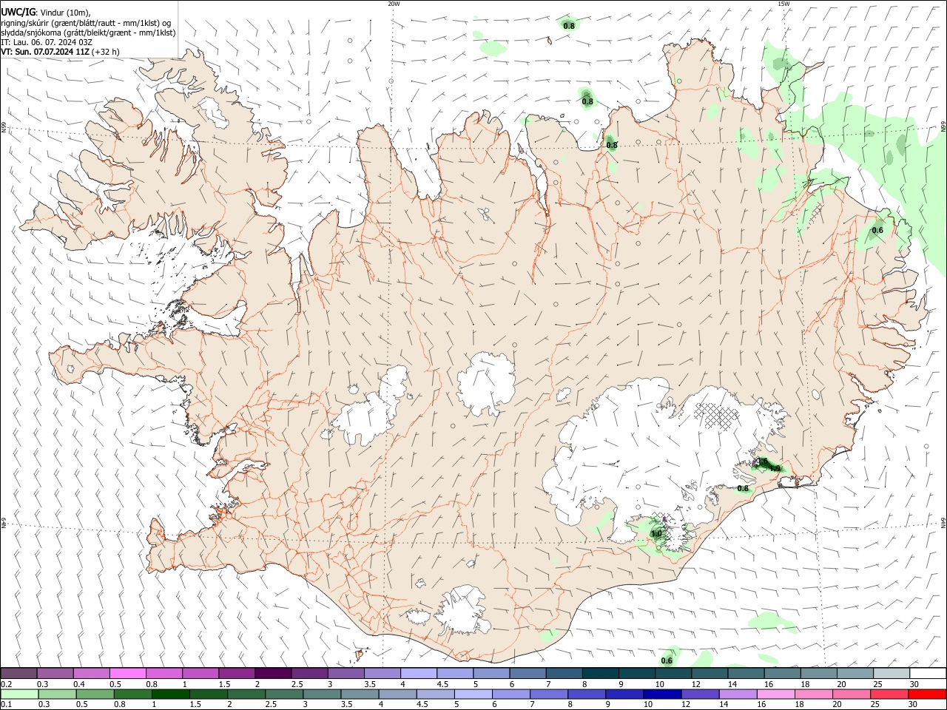The image size is (947, 710).
Task: Select the upper legend swatch between 1 and 1.5
Action: coord(200,673)
